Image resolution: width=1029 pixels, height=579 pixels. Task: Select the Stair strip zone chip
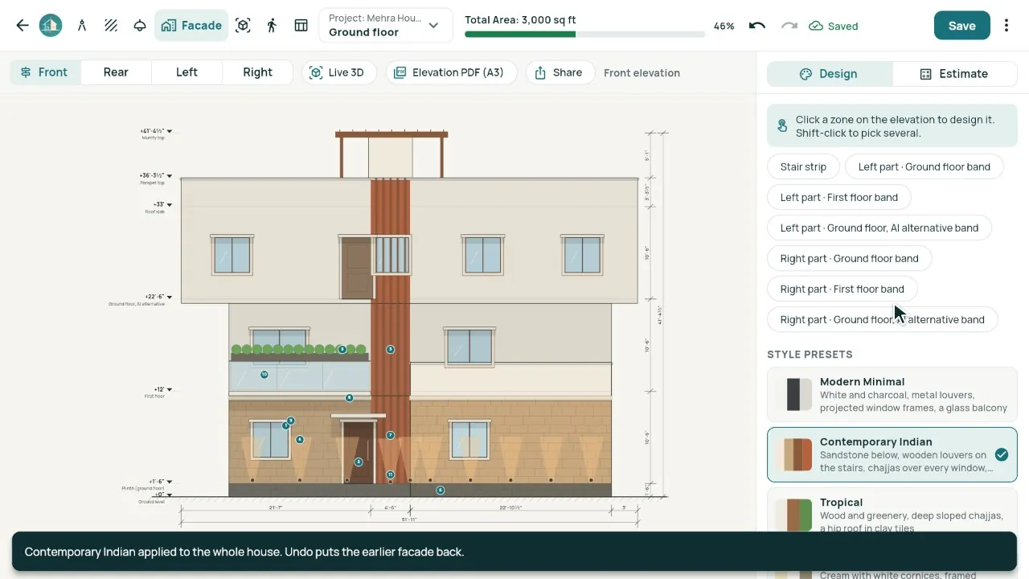pyautogui.click(x=803, y=166)
